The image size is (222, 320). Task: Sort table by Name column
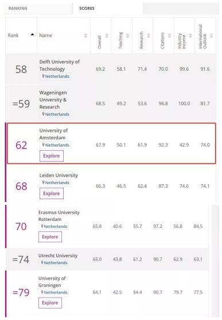[85, 36]
